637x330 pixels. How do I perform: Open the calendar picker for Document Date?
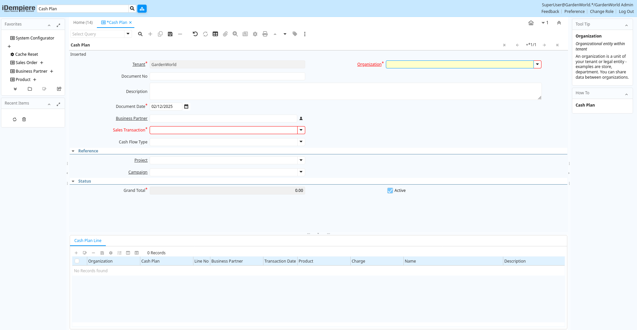point(186,107)
